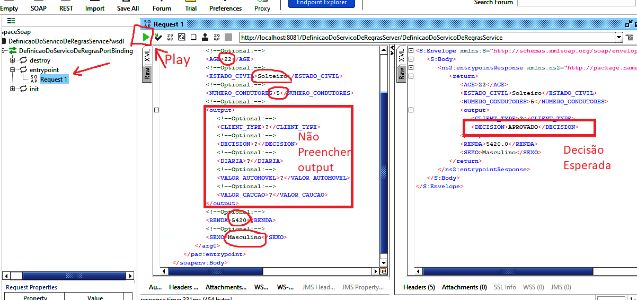The width and height of the screenshot is (637, 300).
Task: Switch response viewer to Raw tab
Action: 402,73
